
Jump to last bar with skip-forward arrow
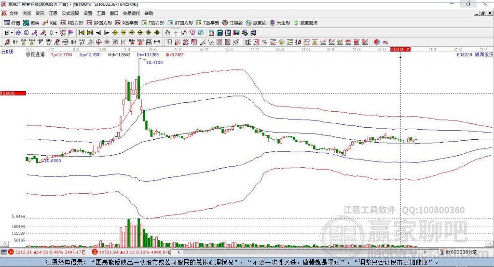[x=90, y=32]
